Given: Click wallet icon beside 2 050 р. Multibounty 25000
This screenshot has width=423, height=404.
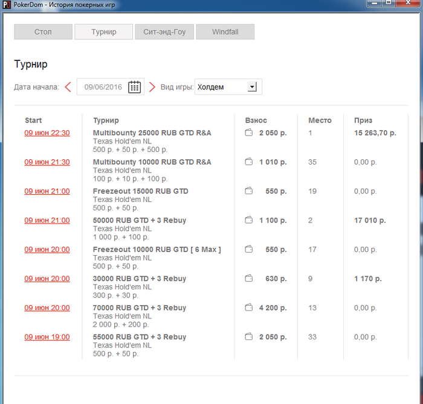Looking at the screenshot, I should [x=249, y=133].
